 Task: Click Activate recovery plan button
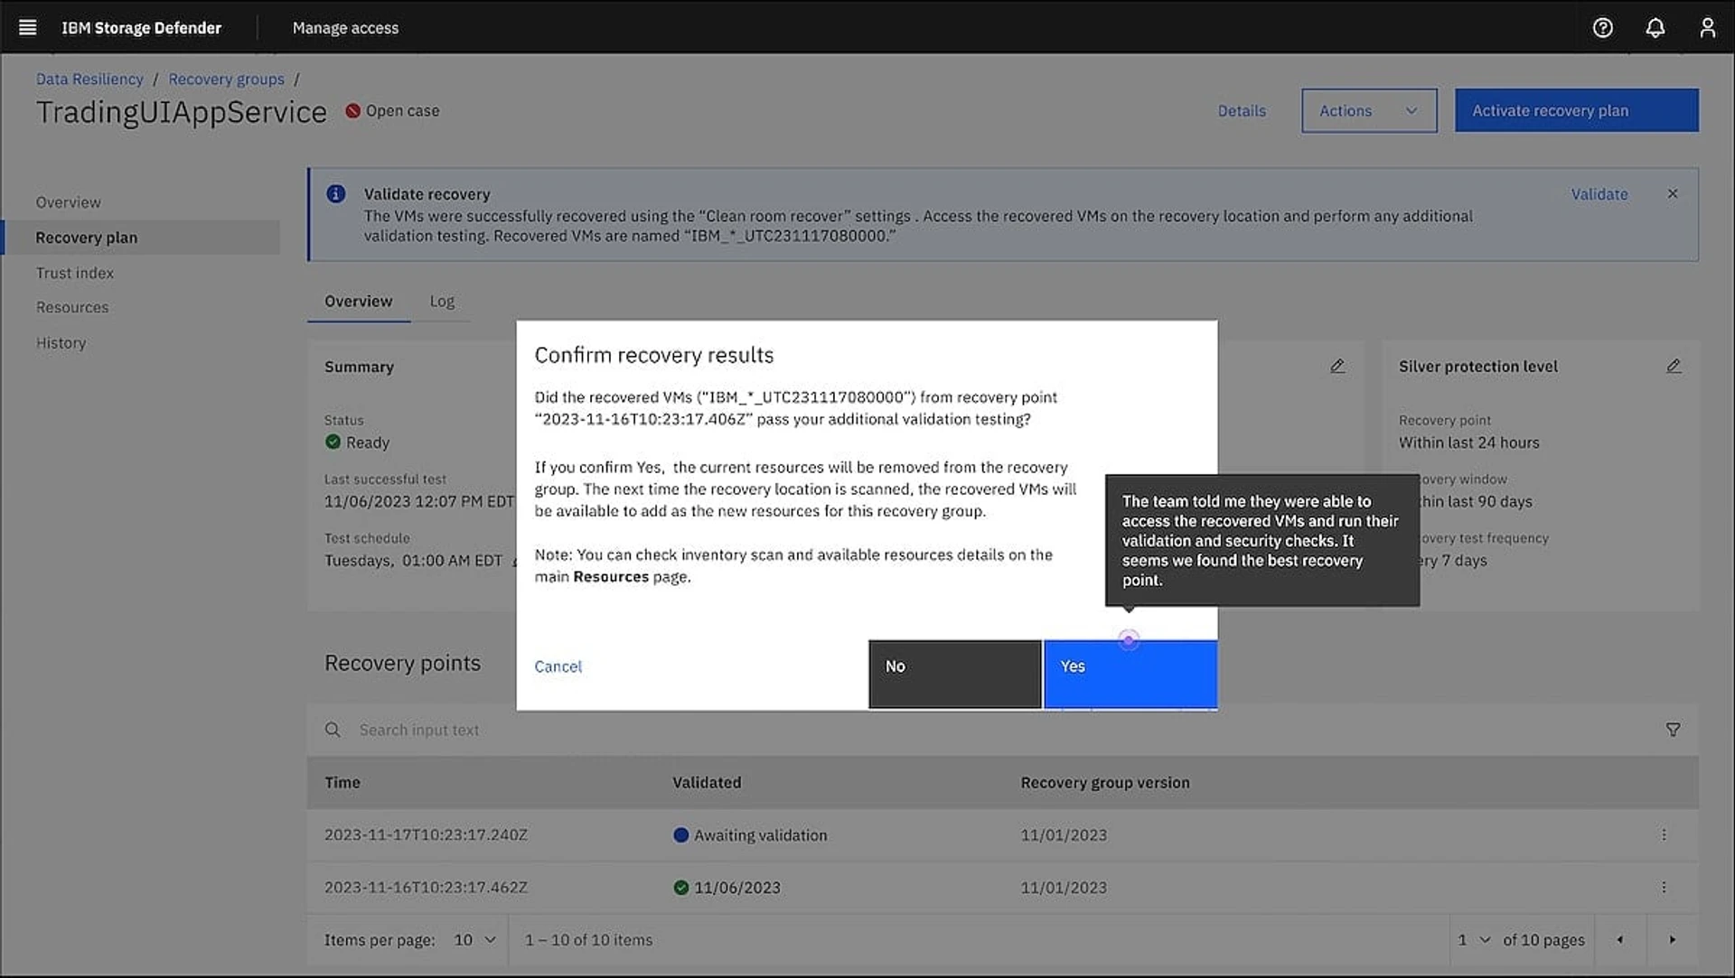(1576, 110)
